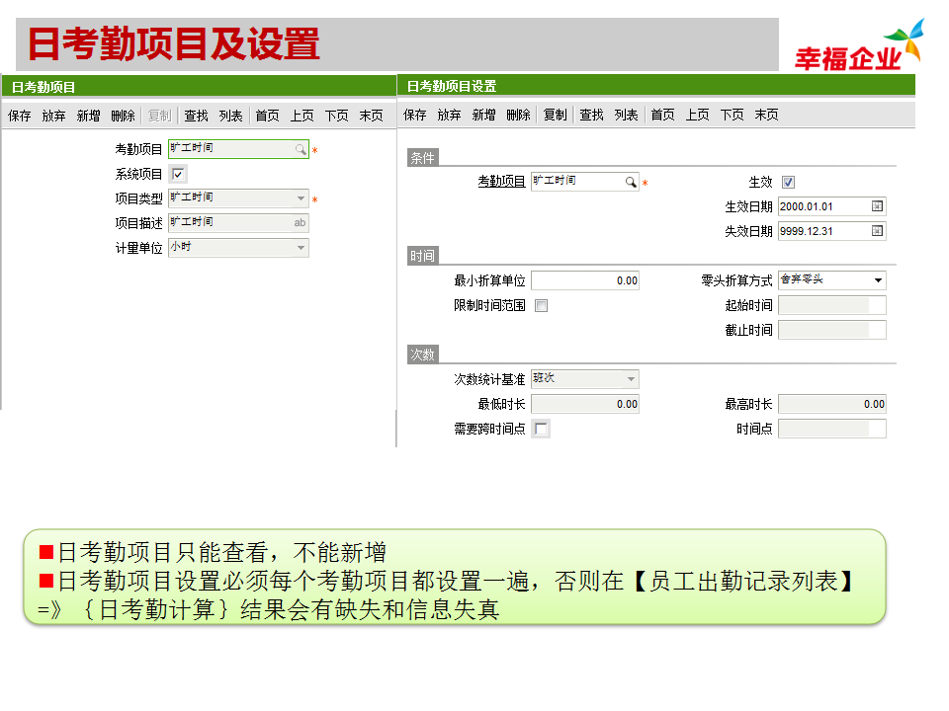Open the 零头折算方式 dropdown showing 舍弃零头
This screenshot has height=711, width=949.
[x=879, y=279]
